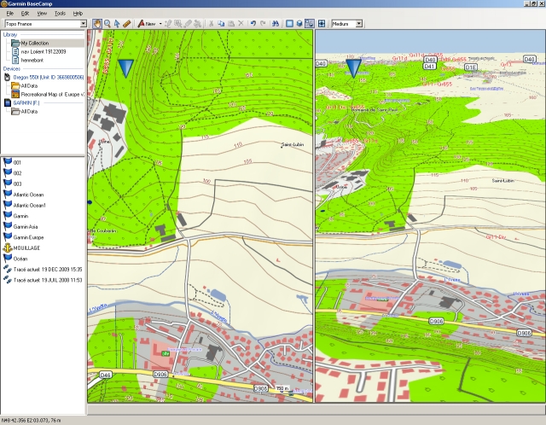This screenshot has height=425, width=546.
Task: Open the Tools menu
Action: pos(60,14)
